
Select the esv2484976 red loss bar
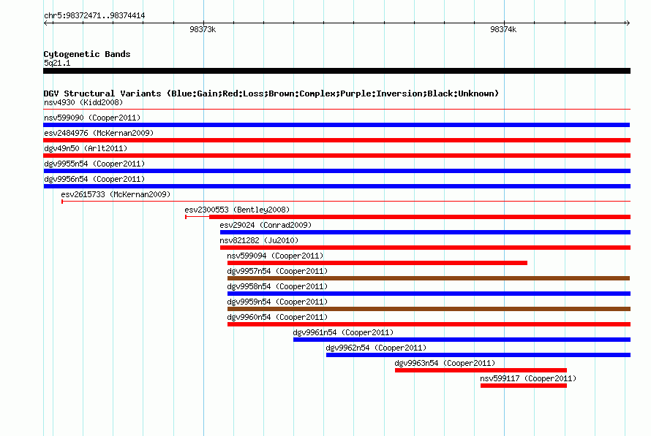point(336,140)
